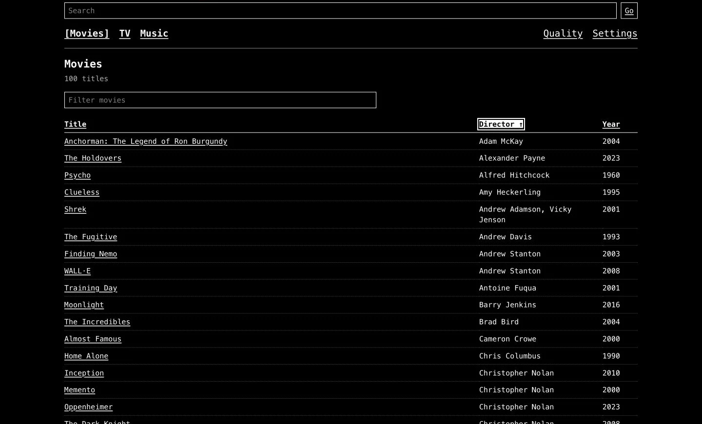Click year 2004 in Anchorman row
The image size is (702, 424).
point(611,141)
